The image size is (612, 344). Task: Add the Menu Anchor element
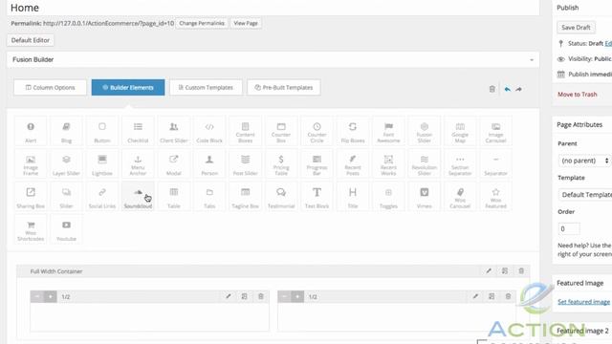[x=138, y=164]
